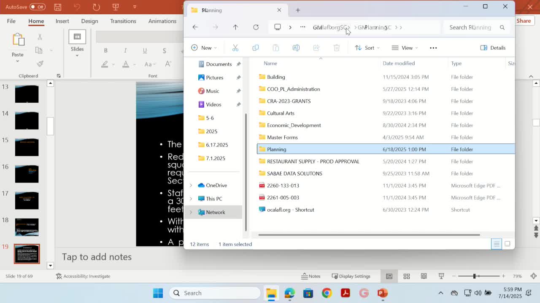The height and width of the screenshot is (303, 540).
Task: Click the Format Painter brush icon
Action: click(x=40, y=64)
